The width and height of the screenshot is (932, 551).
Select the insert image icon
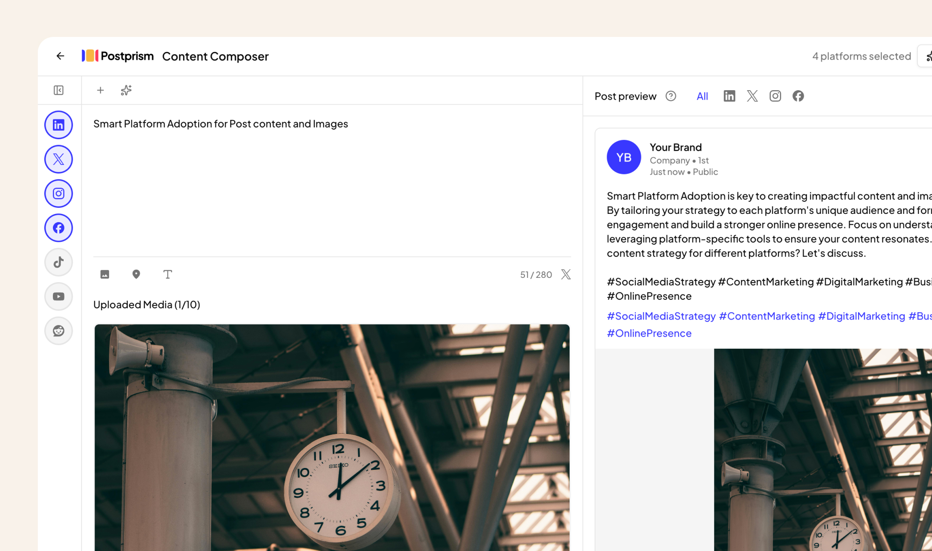pyautogui.click(x=104, y=274)
